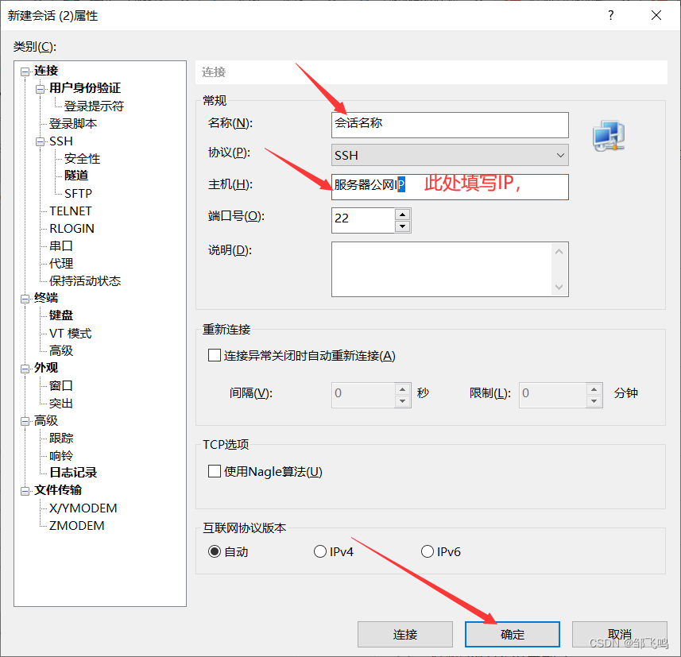The image size is (681, 657).
Task: Select 连接 in the category tree
Action: tap(46, 71)
